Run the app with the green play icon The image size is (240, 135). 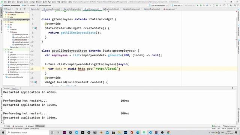198,5
